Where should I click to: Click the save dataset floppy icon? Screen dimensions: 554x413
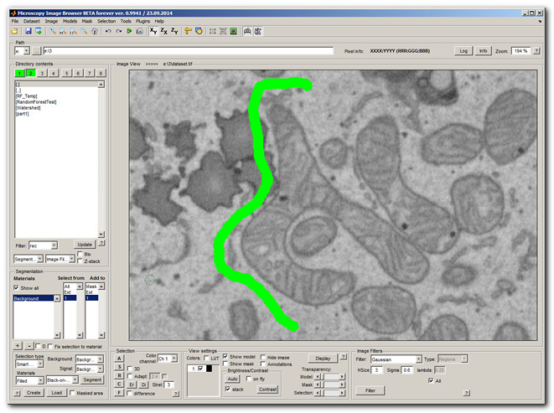pyautogui.click(x=28, y=31)
